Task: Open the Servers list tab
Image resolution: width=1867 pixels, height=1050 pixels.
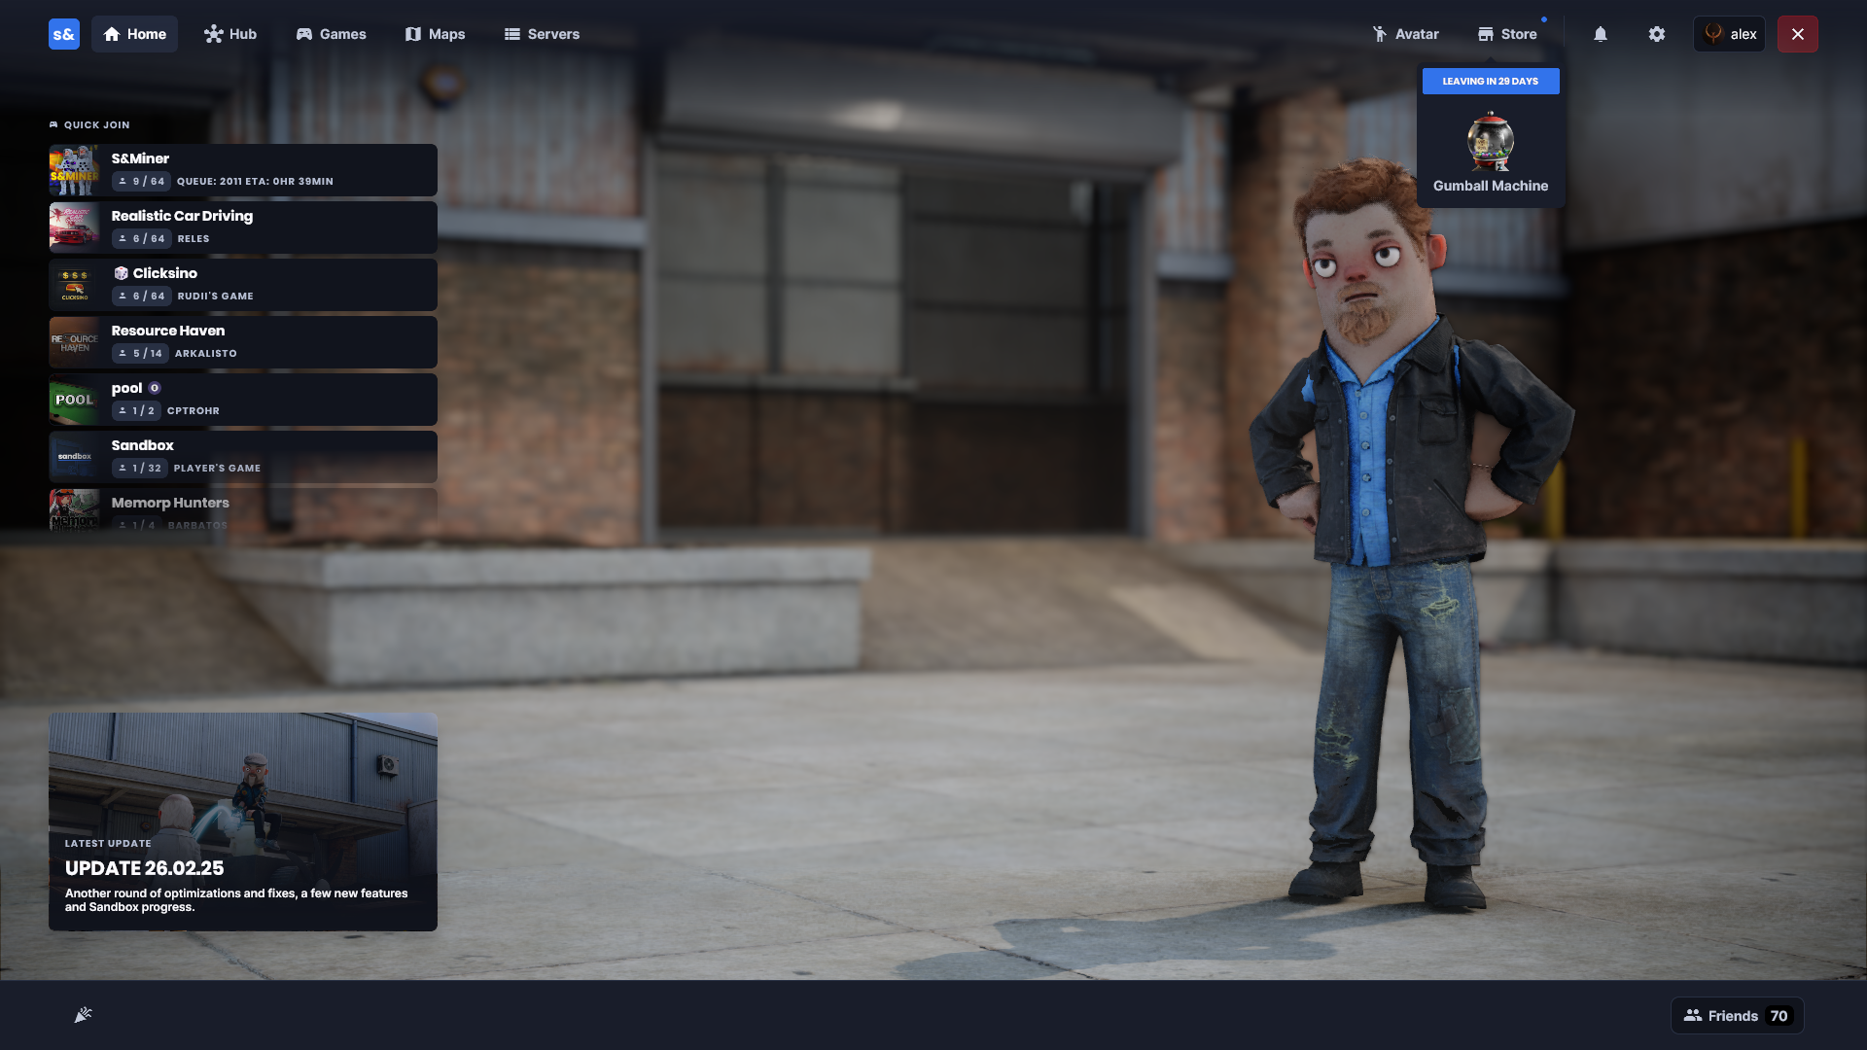Action: 542,34
